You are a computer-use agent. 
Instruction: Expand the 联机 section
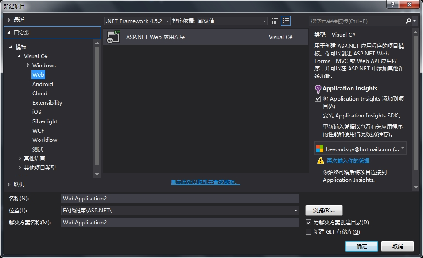coord(9,184)
